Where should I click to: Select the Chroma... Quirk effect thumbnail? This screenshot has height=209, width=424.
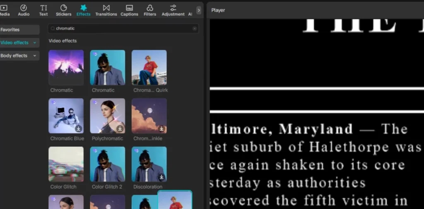(149, 67)
